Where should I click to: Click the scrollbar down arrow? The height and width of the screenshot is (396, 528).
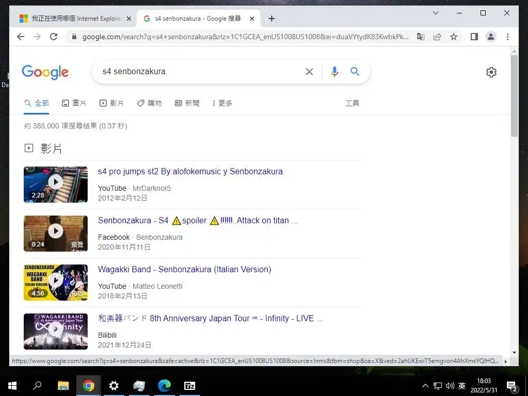point(514,353)
